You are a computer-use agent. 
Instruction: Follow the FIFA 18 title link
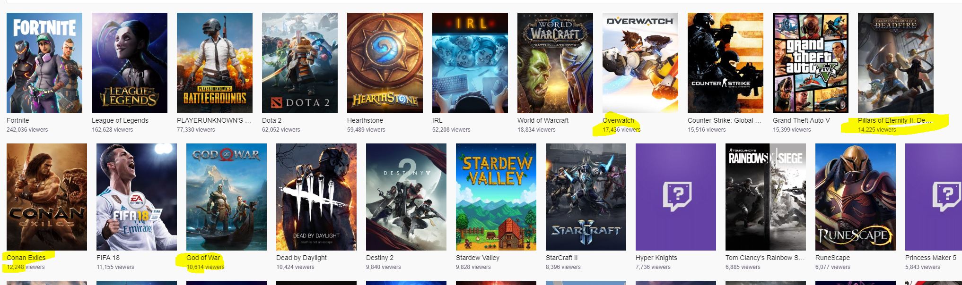tap(108, 258)
